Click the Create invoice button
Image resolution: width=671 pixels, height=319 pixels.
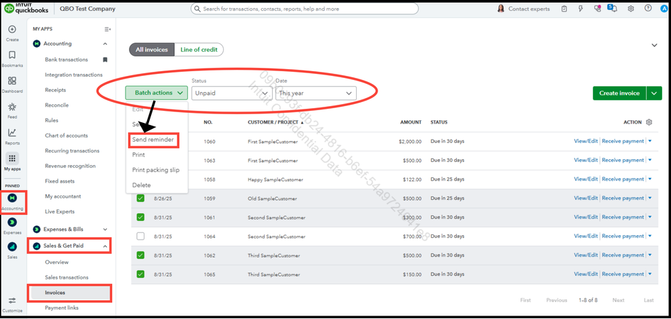(x=620, y=93)
